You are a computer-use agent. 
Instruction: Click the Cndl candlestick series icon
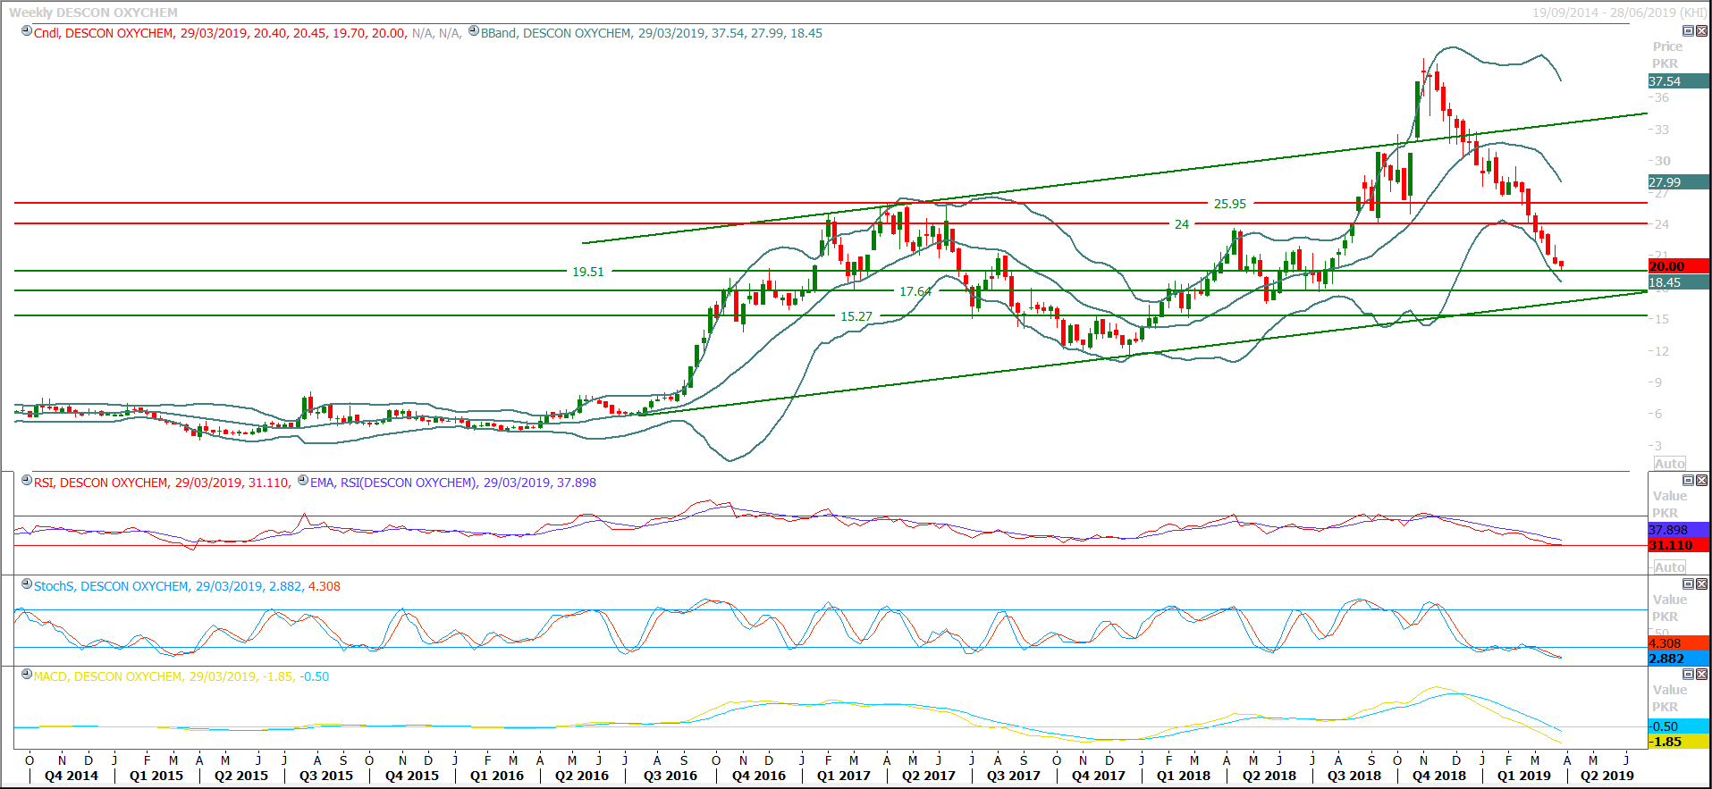point(27,31)
